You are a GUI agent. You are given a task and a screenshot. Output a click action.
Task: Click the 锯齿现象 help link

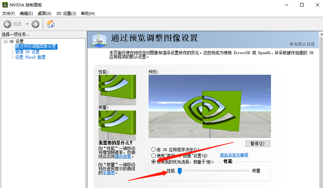123,157
